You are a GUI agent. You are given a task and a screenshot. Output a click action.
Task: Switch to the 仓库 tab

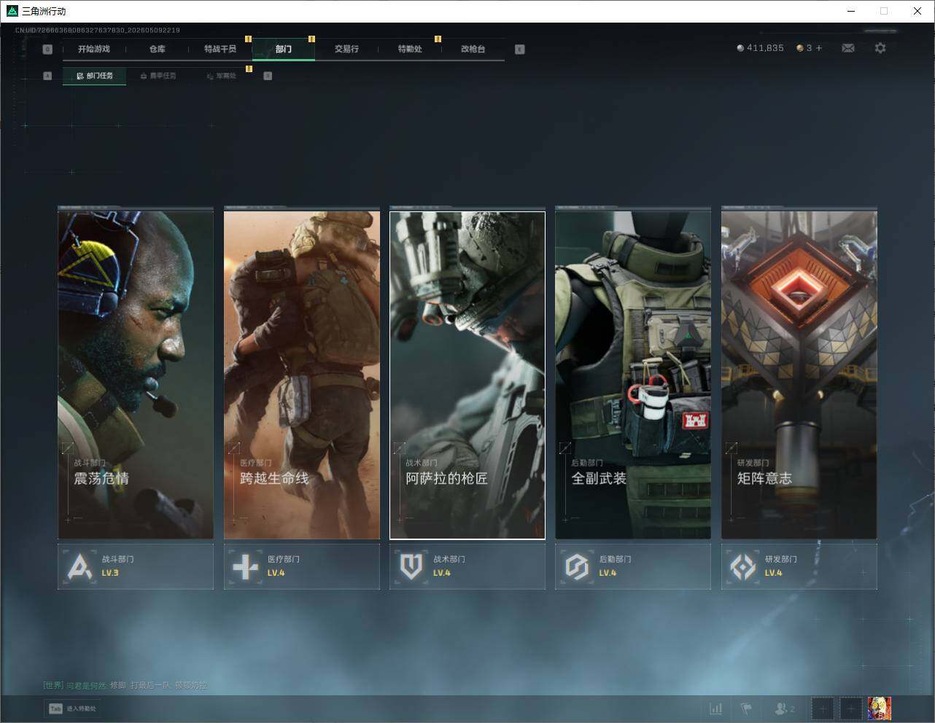tap(157, 49)
